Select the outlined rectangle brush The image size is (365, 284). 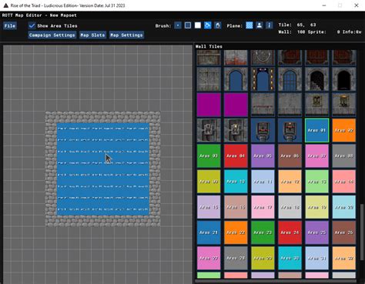coord(188,25)
